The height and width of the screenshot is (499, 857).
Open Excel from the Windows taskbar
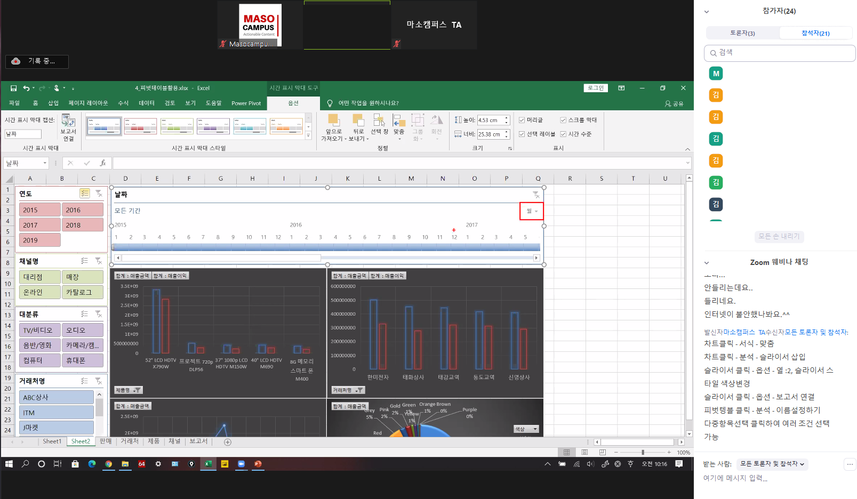click(208, 464)
